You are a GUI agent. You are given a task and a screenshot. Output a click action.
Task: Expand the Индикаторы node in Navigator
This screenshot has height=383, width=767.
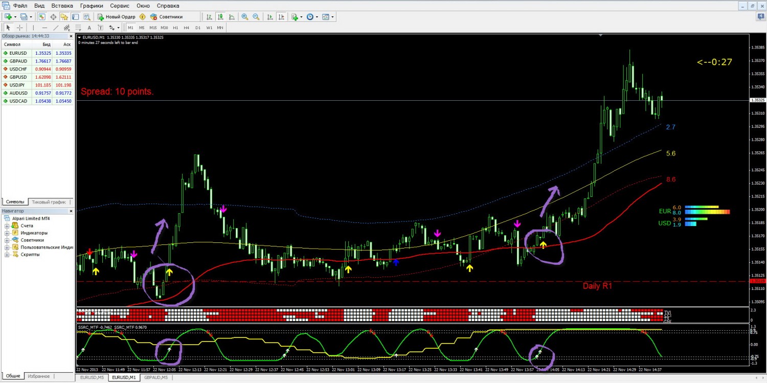coord(7,233)
